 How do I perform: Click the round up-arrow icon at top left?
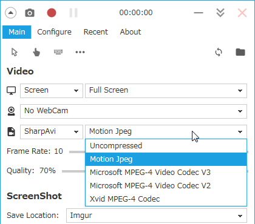pyautogui.click(x=10, y=13)
